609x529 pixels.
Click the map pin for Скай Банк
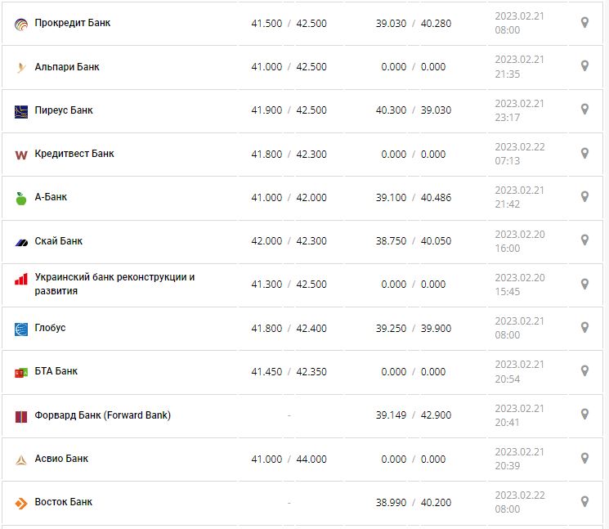tap(584, 240)
